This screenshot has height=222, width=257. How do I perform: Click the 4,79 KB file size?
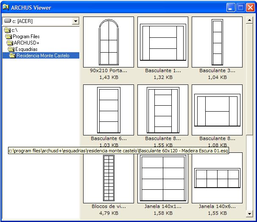[109, 213]
